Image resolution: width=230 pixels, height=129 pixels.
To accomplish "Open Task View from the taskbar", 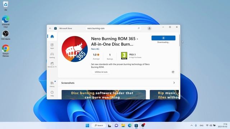I will [x=110, y=125].
